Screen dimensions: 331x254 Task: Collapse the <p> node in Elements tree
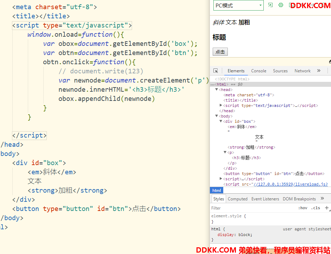225,152
